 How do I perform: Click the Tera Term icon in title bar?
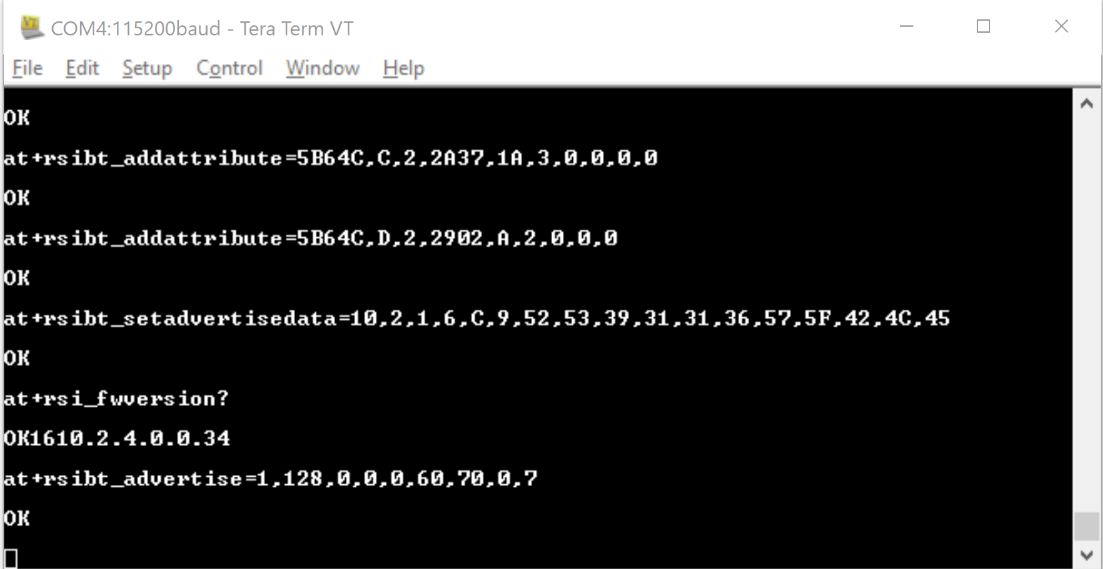click(x=31, y=27)
